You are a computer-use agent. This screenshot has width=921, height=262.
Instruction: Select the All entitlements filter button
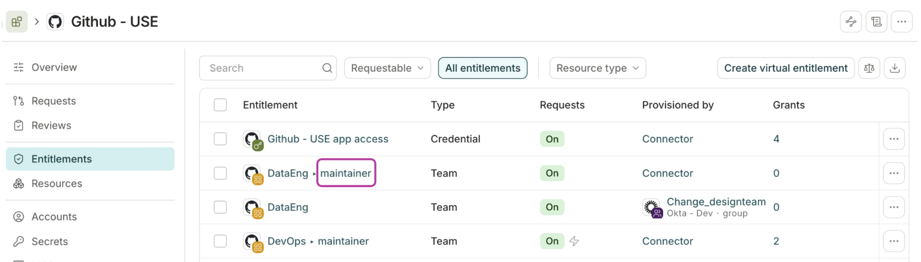pos(483,68)
